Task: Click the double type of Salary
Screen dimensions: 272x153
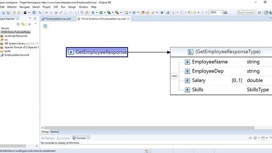Action: pyautogui.click(x=255, y=80)
